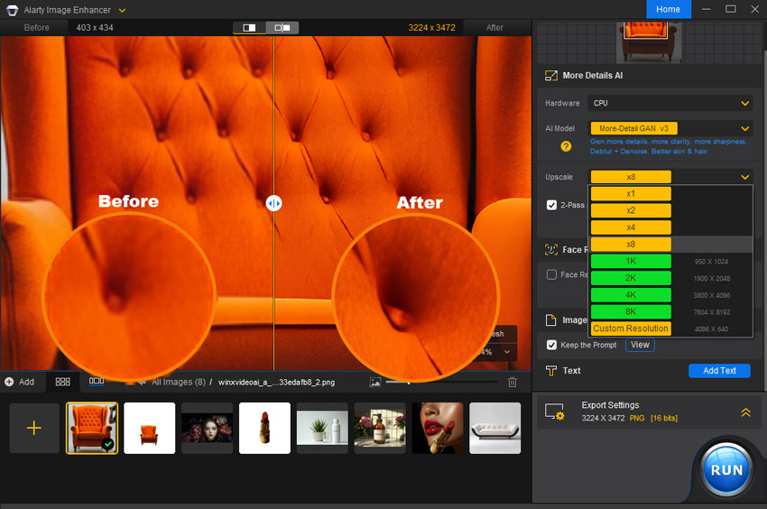Click the navigator preview thumbnail
Image resolution: width=767 pixels, height=509 pixels.
tap(649, 42)
